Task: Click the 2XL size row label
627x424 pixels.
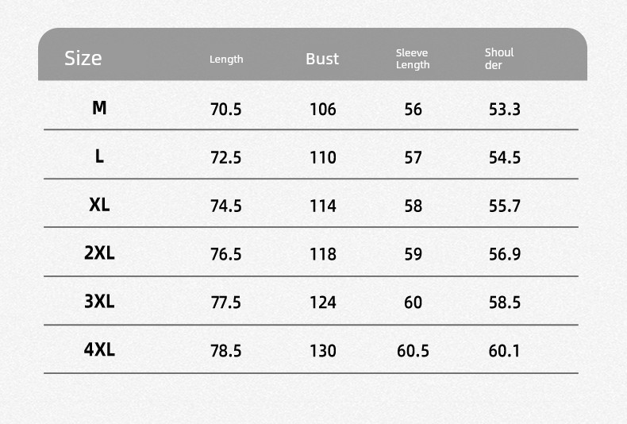Action: 99,252
